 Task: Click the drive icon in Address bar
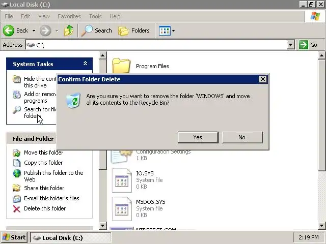[31, 45]
